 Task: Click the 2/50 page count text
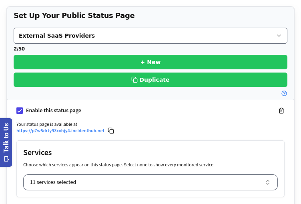tap(19, 48)
